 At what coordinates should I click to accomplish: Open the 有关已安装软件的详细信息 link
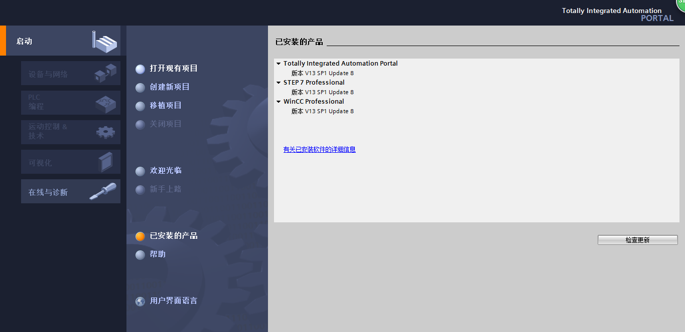(x=320, y=149)
